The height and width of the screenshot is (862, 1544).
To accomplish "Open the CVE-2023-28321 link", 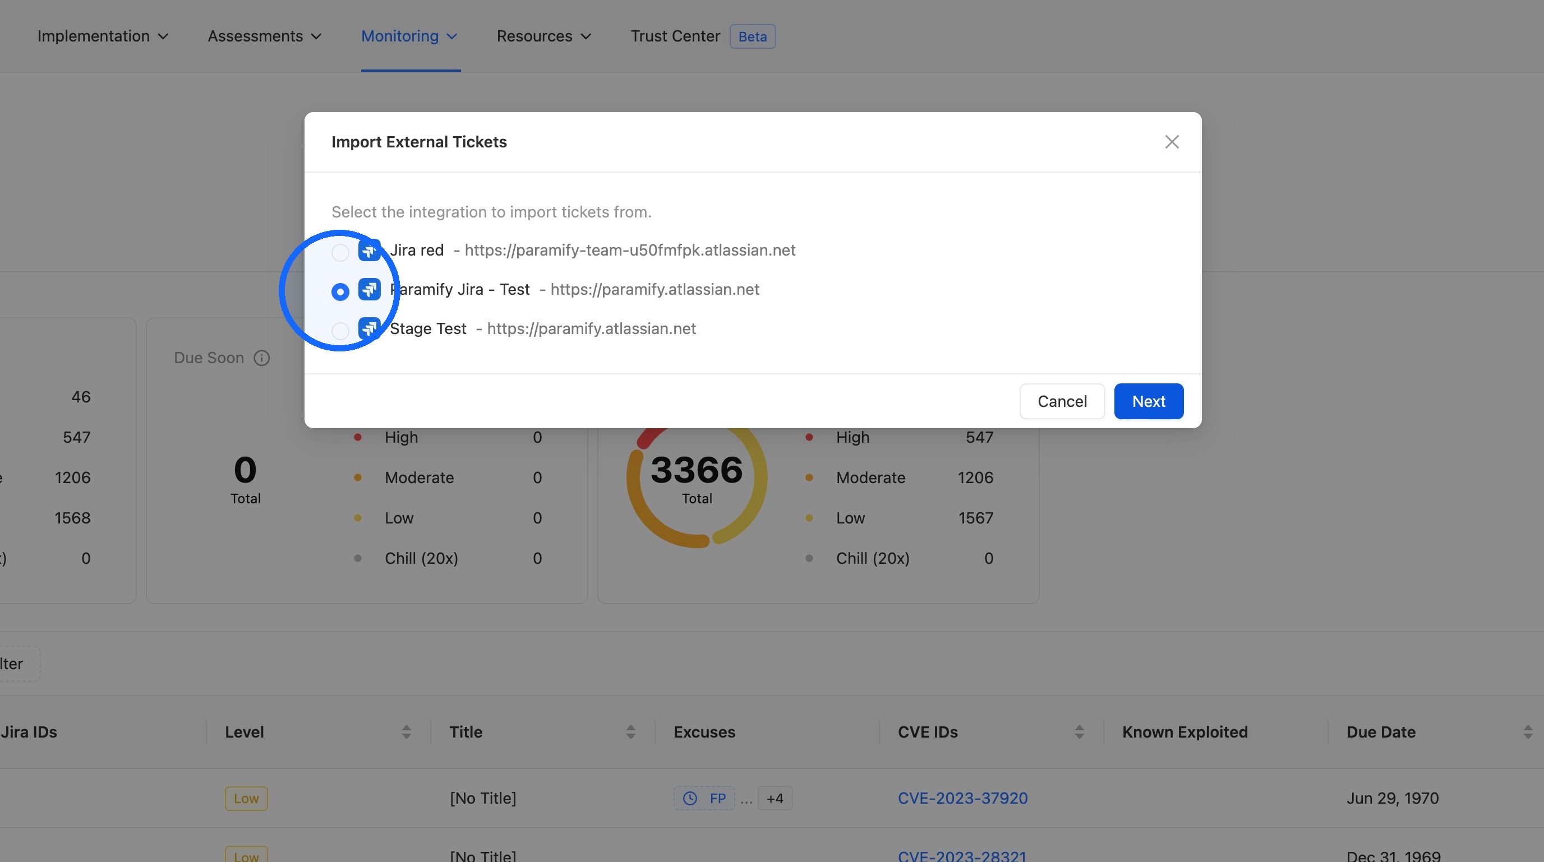I will (x=962, y=856).
